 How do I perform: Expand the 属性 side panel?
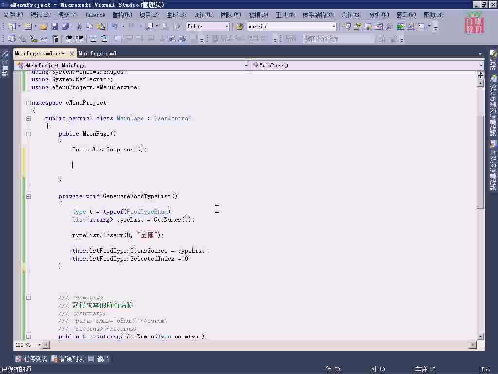tap(493, 60)
